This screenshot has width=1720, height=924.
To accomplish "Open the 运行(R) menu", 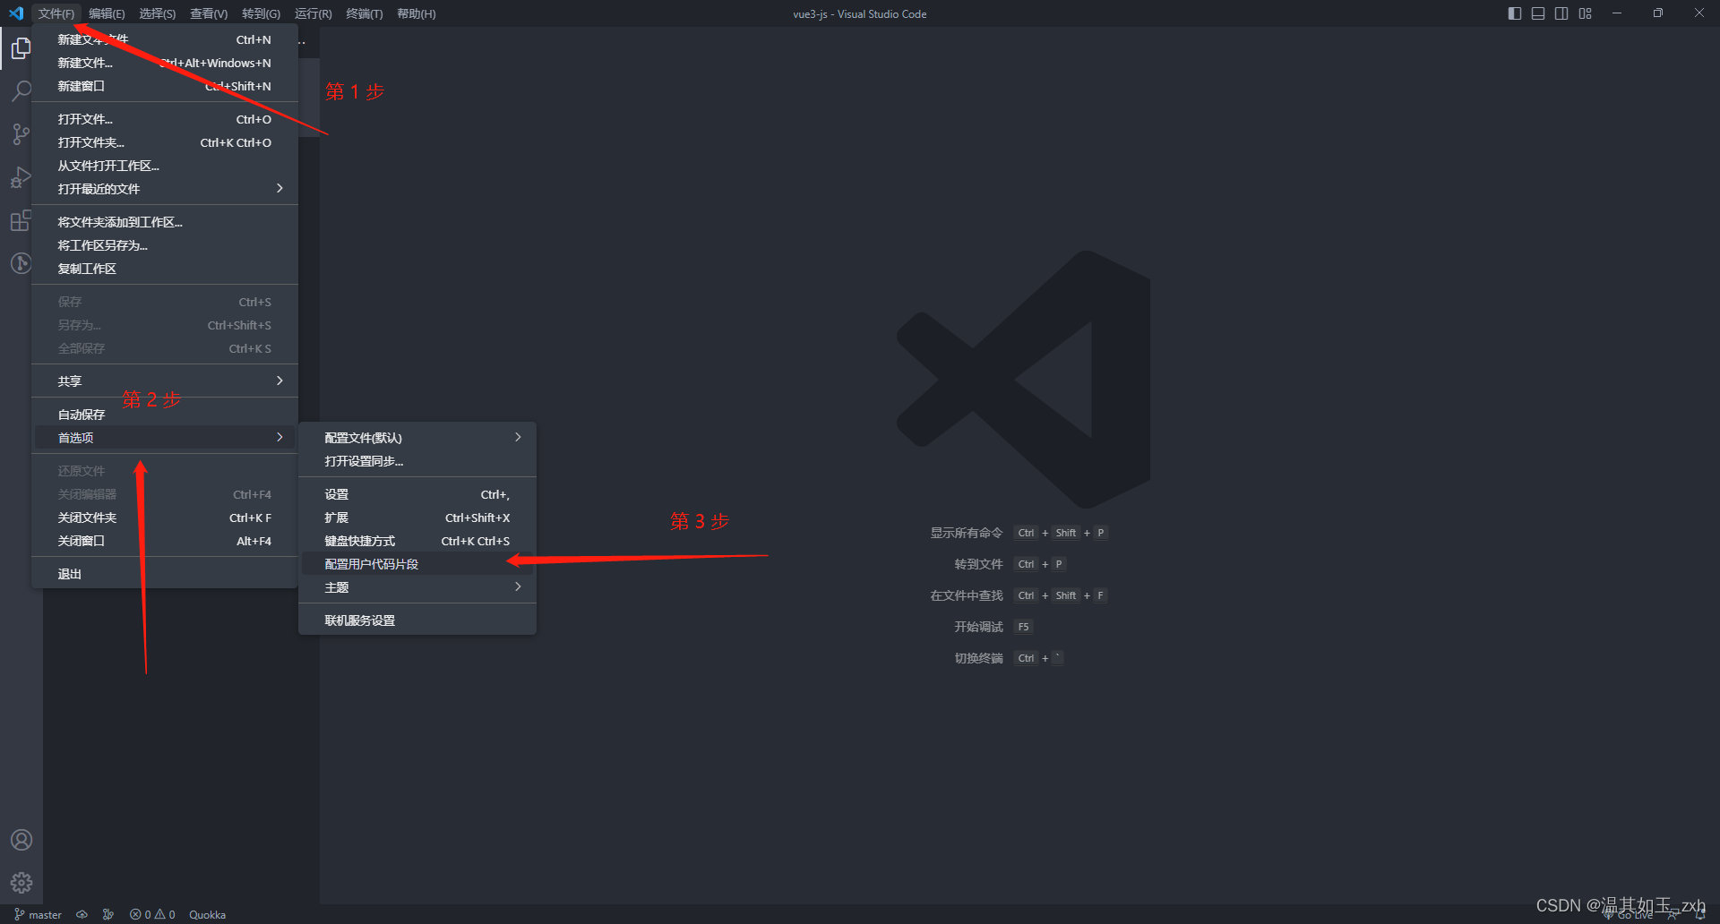I will tap(313, 13).
